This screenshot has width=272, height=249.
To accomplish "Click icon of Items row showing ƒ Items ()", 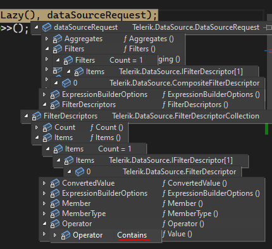I will pos(47,137).
